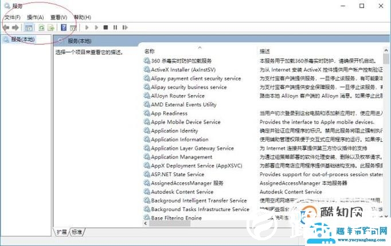This screenshot has width=391, height=246.
Task: Select Autodesk Content Service row
Action: [182, 192]
